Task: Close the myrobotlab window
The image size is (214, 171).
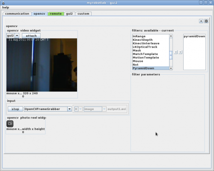Action: point(211,3)
